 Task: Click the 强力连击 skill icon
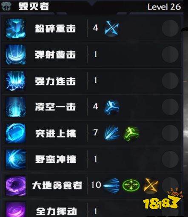(x=16, y=81)
